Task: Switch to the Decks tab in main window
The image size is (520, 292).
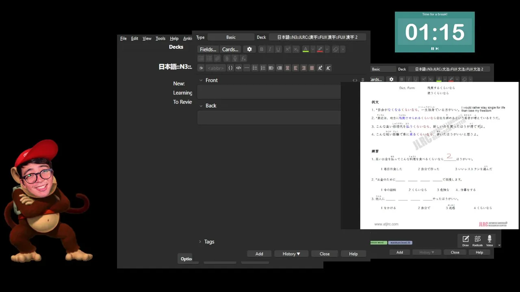Action: 176,47
